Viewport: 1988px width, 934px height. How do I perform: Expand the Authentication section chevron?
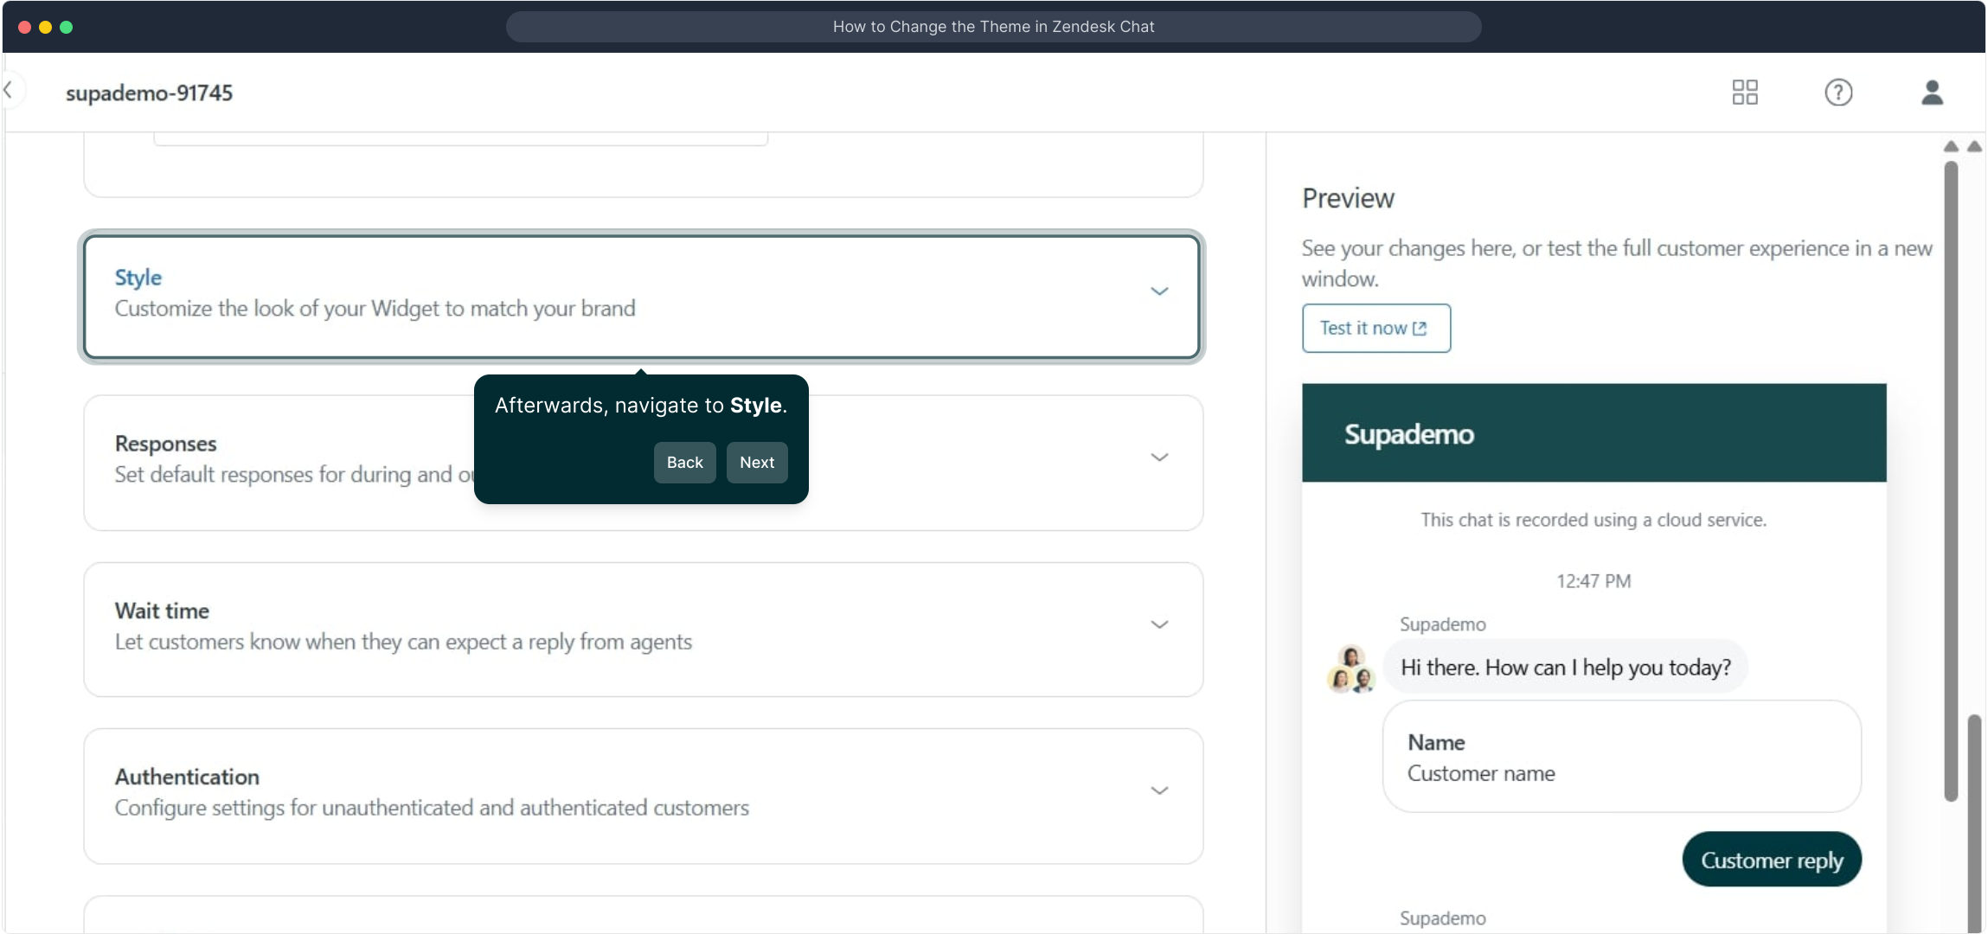coord(1159,790)
